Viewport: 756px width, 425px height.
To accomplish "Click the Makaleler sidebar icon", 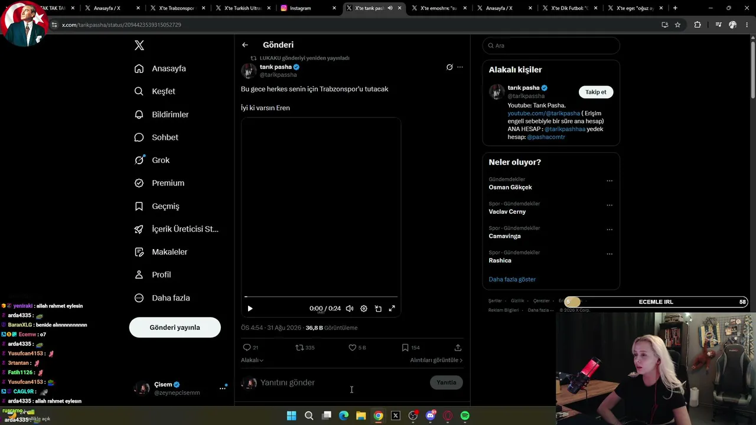I will [139, 252].
